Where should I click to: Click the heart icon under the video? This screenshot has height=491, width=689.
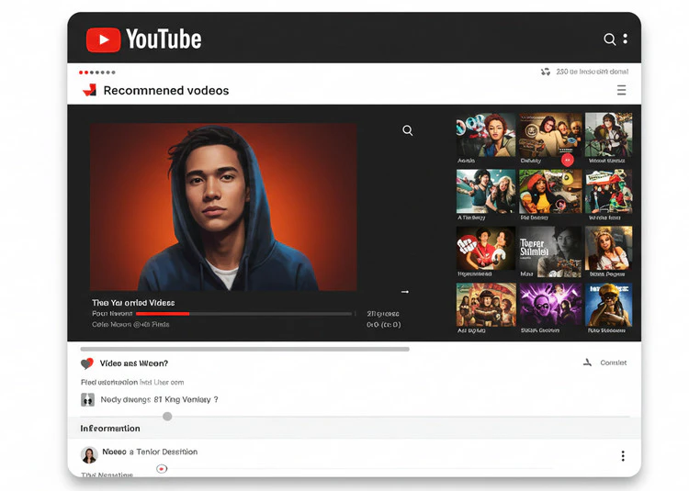point(87,363)
